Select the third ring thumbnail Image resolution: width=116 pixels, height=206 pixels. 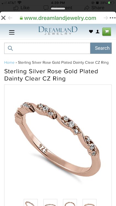[x=70, y=202]
